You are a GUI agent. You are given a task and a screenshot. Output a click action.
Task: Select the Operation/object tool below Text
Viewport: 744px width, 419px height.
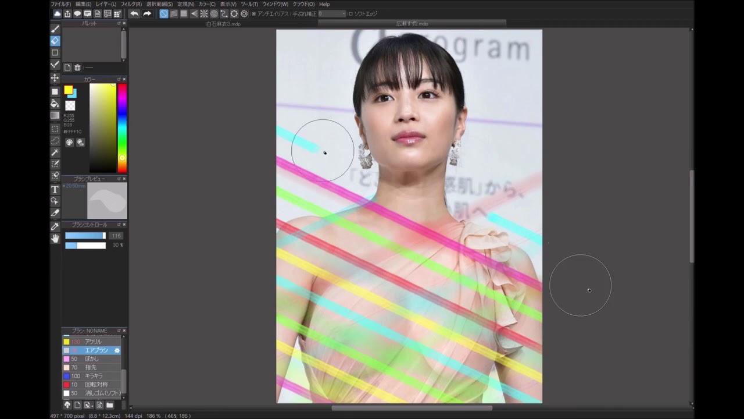[55, 201]
